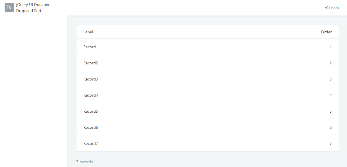This screenshot has height=167, width=347.
Task: Select order number 3 in Record3 row
Action: tap(331, 79)
